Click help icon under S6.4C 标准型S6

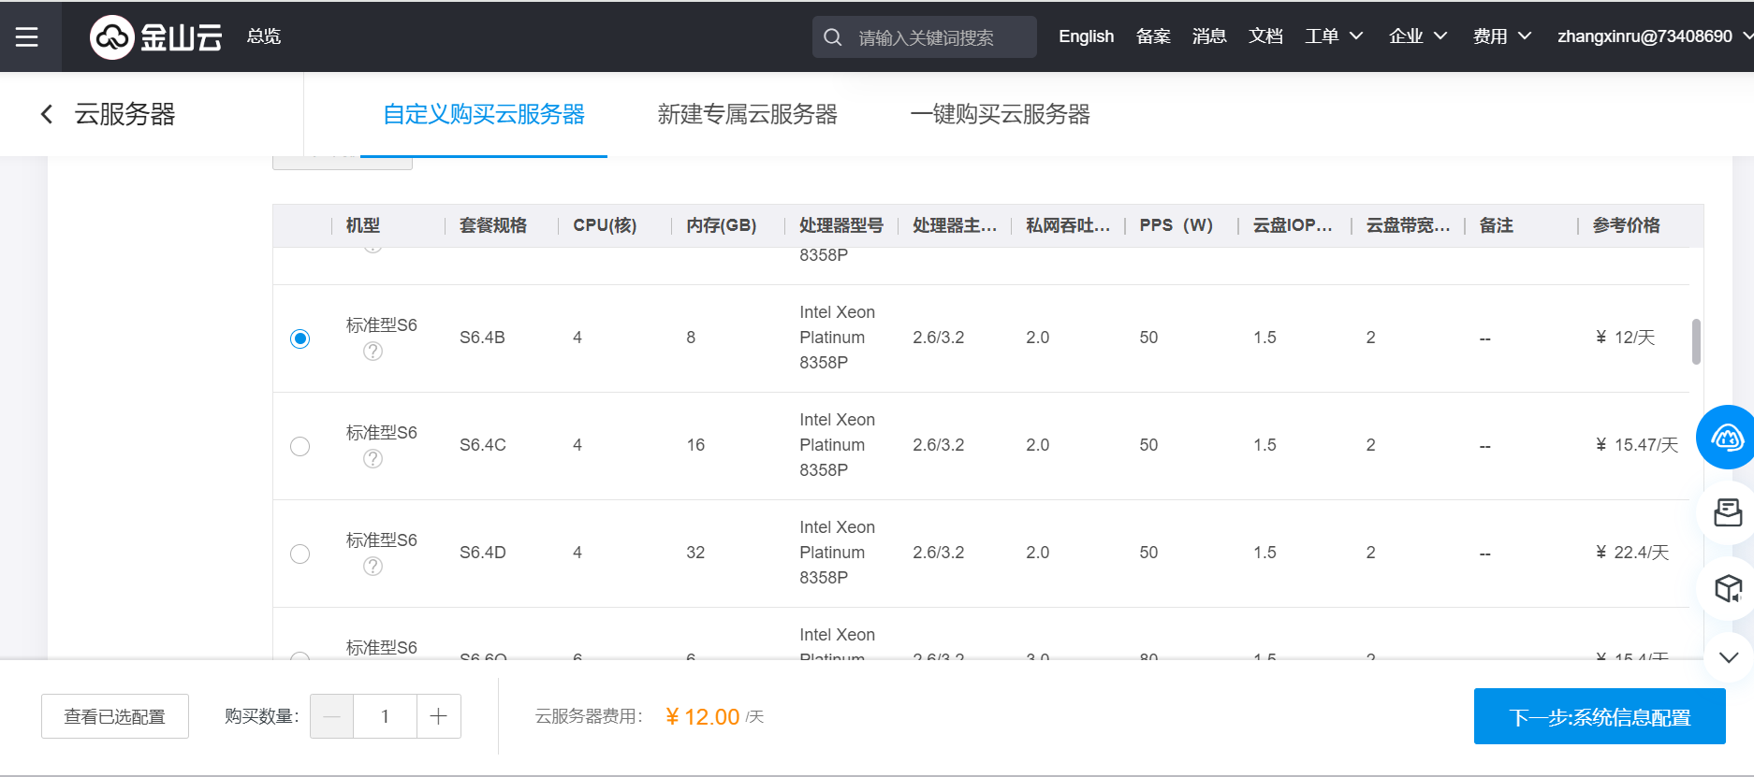point(373,459)
